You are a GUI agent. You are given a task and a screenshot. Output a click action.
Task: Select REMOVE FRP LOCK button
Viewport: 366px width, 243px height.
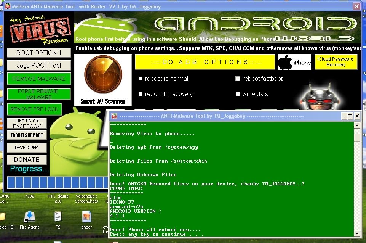34,109
